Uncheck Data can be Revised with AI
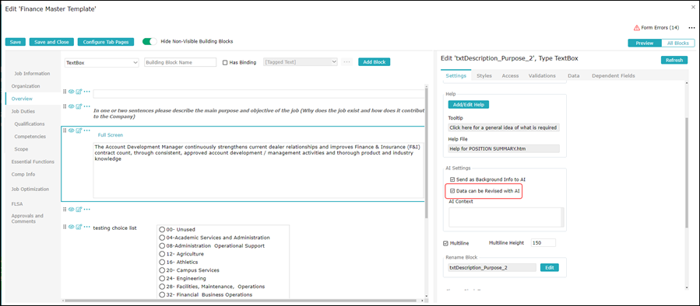This screenshot has width=700, height=306. [x=452, y=190]
